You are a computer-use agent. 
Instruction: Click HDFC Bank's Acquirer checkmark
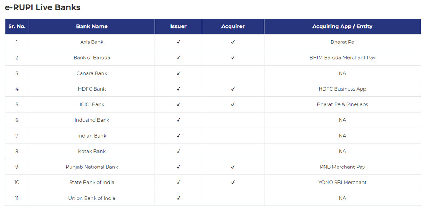click(233, 89)
